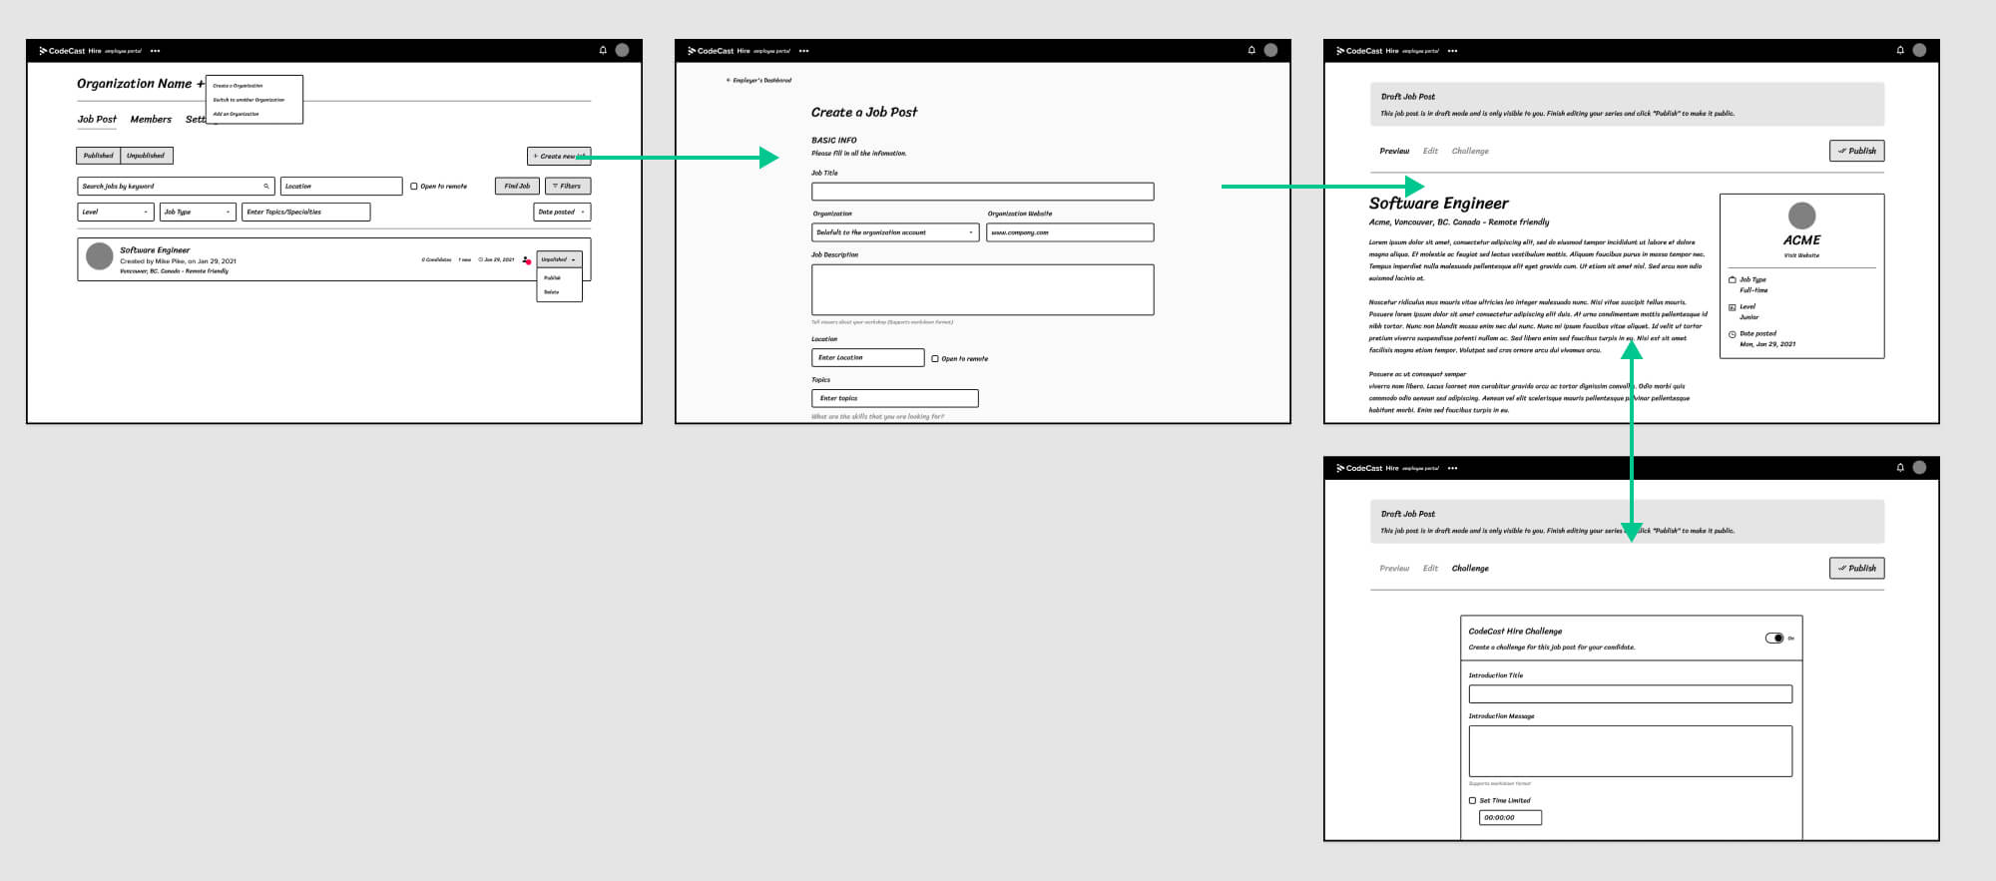
Task: Check Open to remote beside Find Job
Action: (414, 187)
